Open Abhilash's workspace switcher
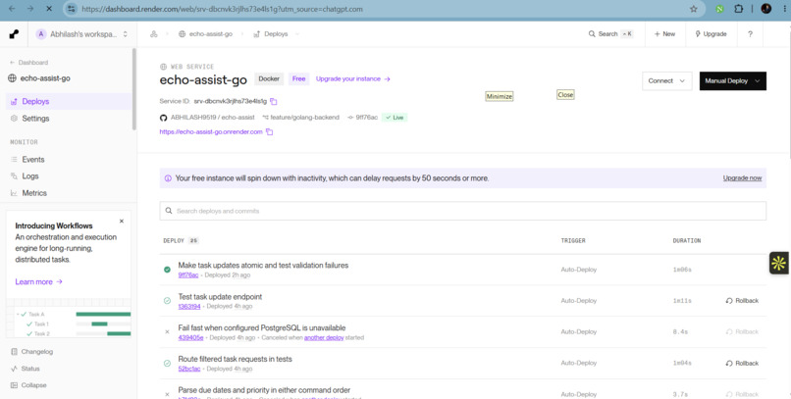 pos(81,34)
